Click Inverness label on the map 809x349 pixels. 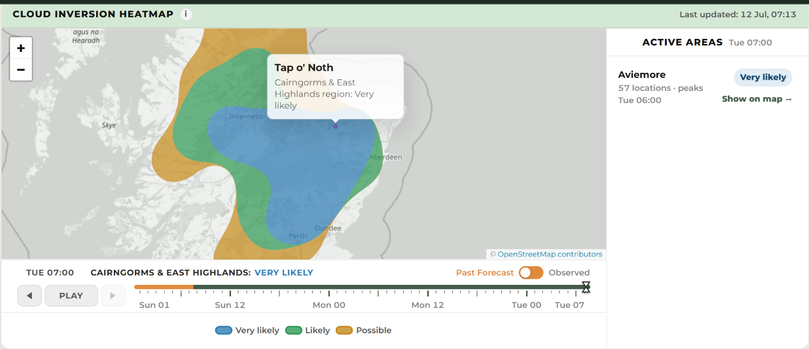tap(246, 117)
